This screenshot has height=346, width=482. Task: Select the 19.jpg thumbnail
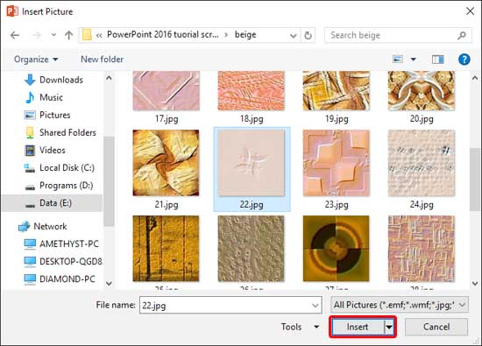coord(337,90)
